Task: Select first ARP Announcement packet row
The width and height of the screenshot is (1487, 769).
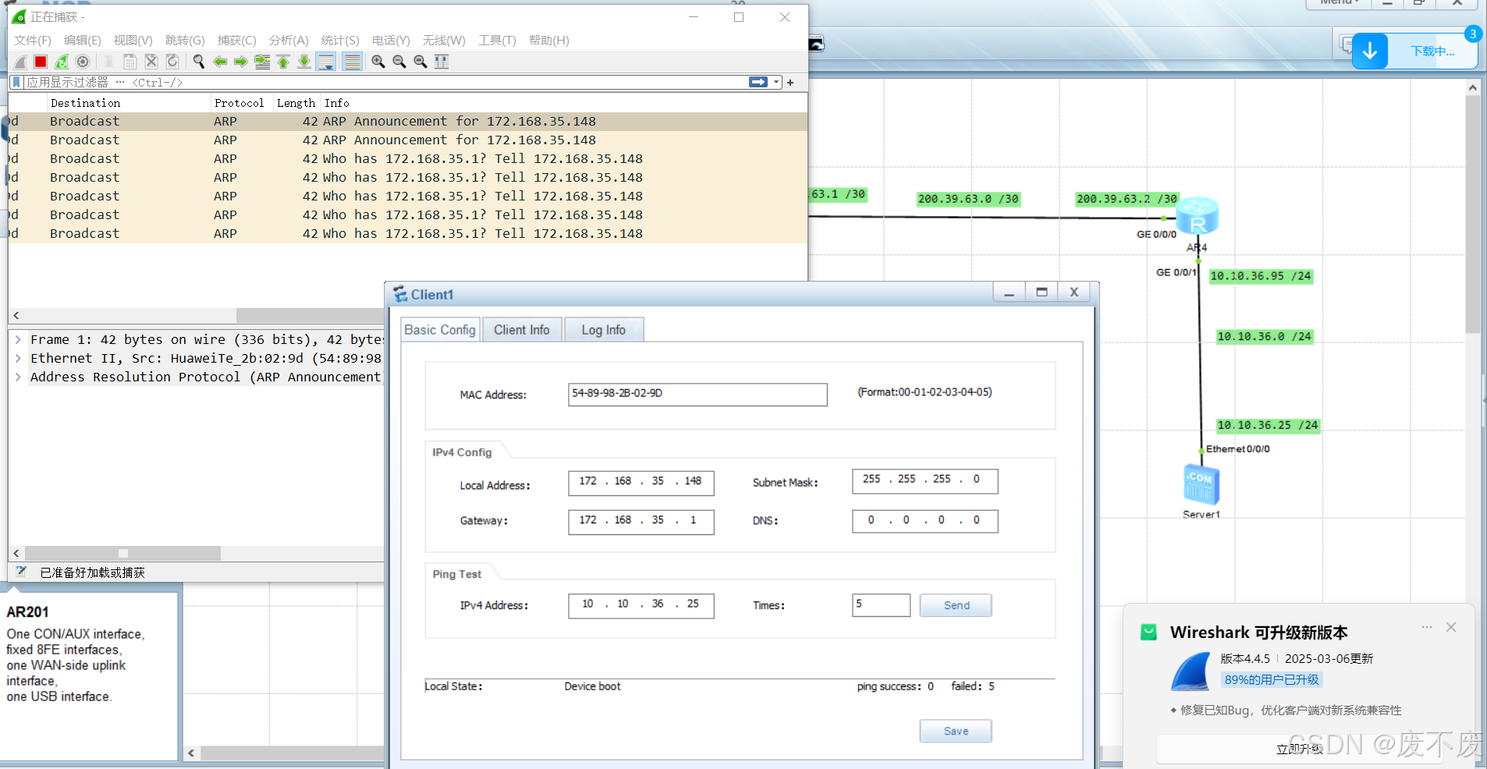Action: (x=407, y=121)
